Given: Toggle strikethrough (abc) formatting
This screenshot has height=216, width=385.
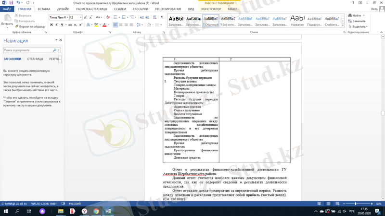Looking at the screenshot, I should click(x=70, y=25).
